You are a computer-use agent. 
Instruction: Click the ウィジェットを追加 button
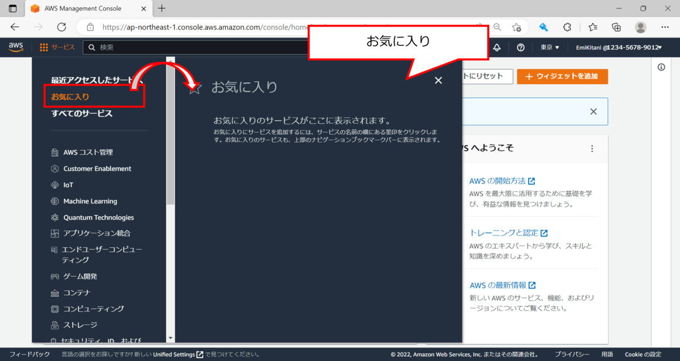(562, 76)
